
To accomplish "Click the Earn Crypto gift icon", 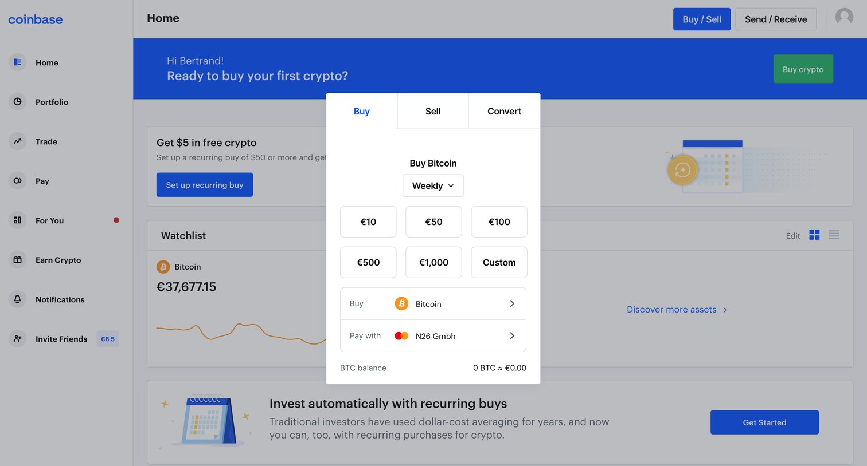I will (18, 259).
